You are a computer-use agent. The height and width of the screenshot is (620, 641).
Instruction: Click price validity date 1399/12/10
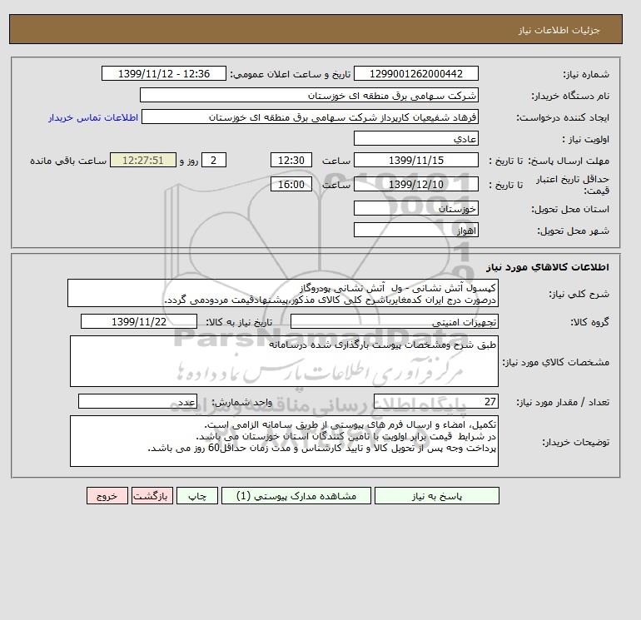[415, 184]
